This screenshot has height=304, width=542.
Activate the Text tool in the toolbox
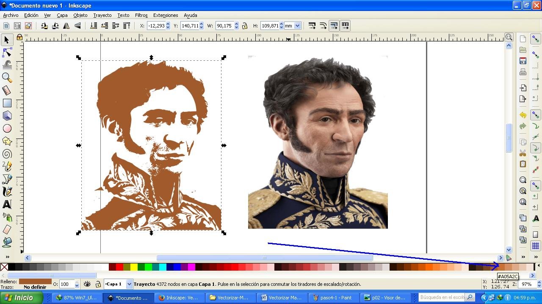tap(7, 204)
